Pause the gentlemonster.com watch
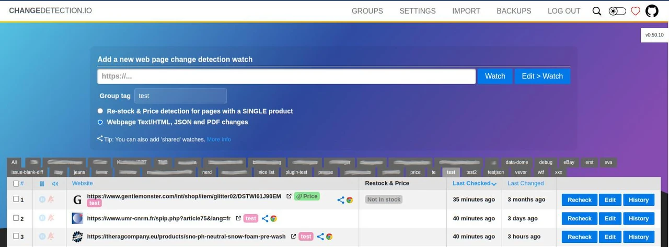Viewport: 669px width, 247px height. (x=42, y=199)
